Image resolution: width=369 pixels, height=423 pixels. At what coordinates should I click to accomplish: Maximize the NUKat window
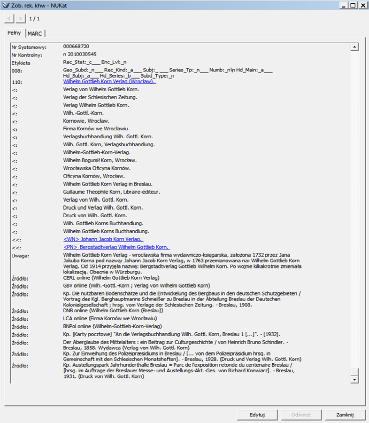353,5
